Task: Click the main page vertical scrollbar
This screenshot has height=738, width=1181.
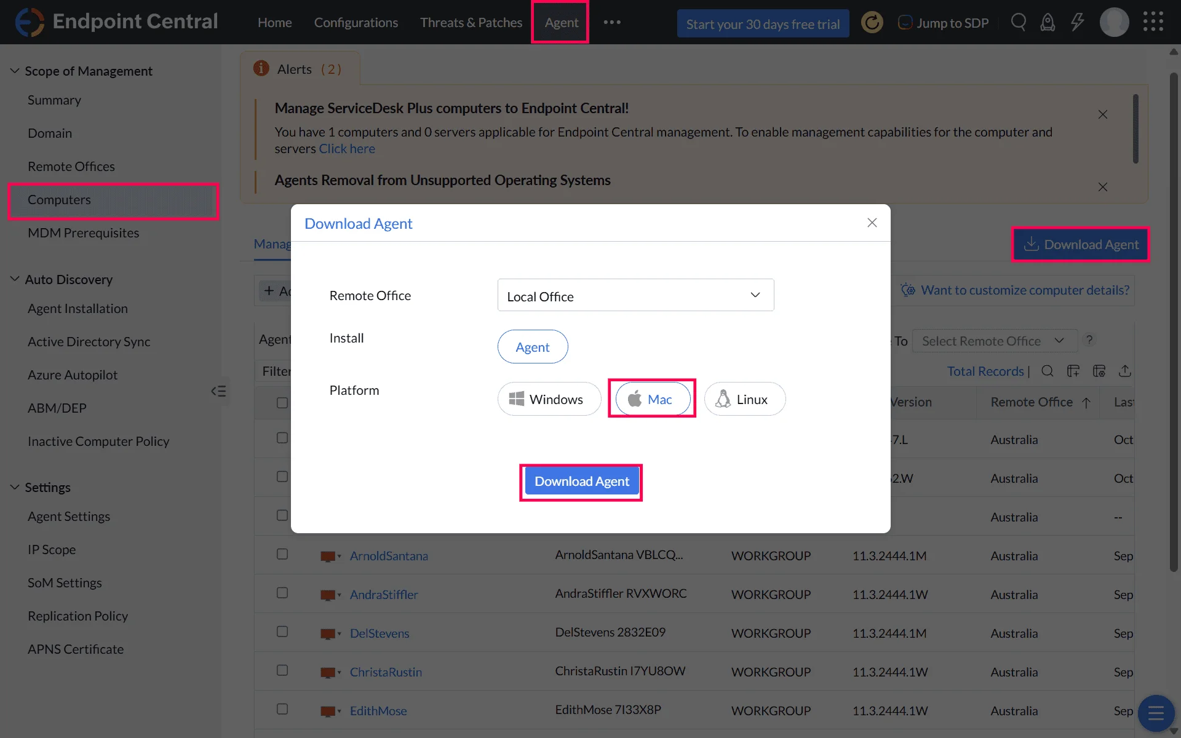Action: [x=1174, y=323]
